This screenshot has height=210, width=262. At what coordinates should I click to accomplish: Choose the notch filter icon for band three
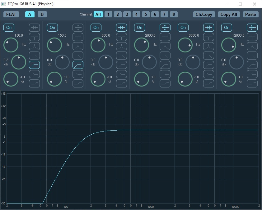(x=121, y=38)
